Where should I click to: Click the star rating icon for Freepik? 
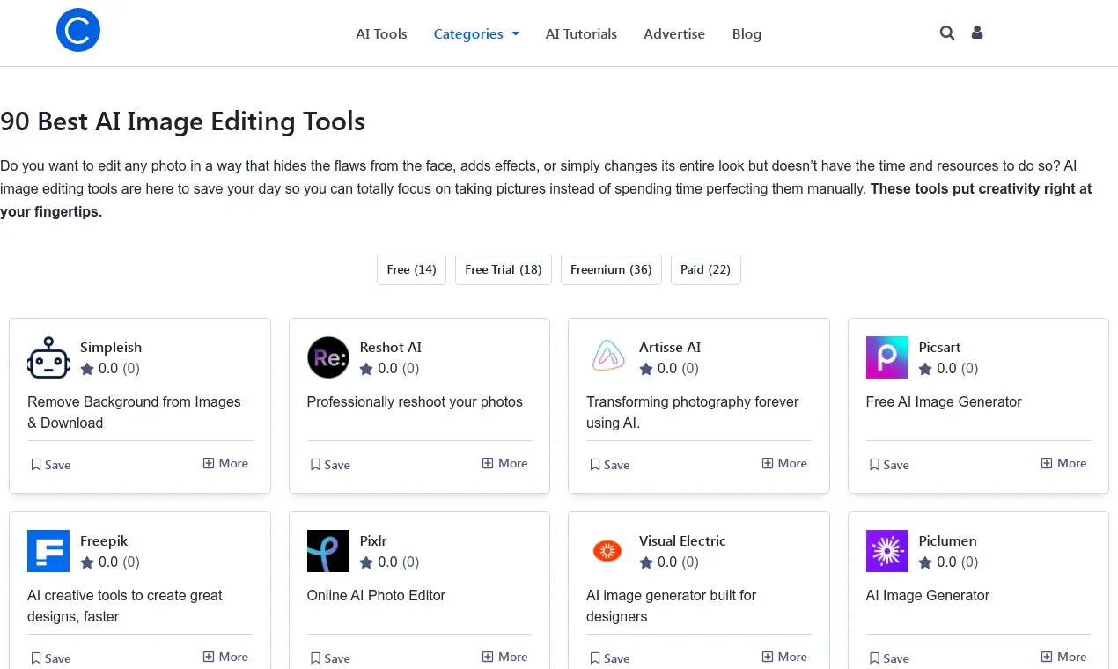(x=87, y=562)
